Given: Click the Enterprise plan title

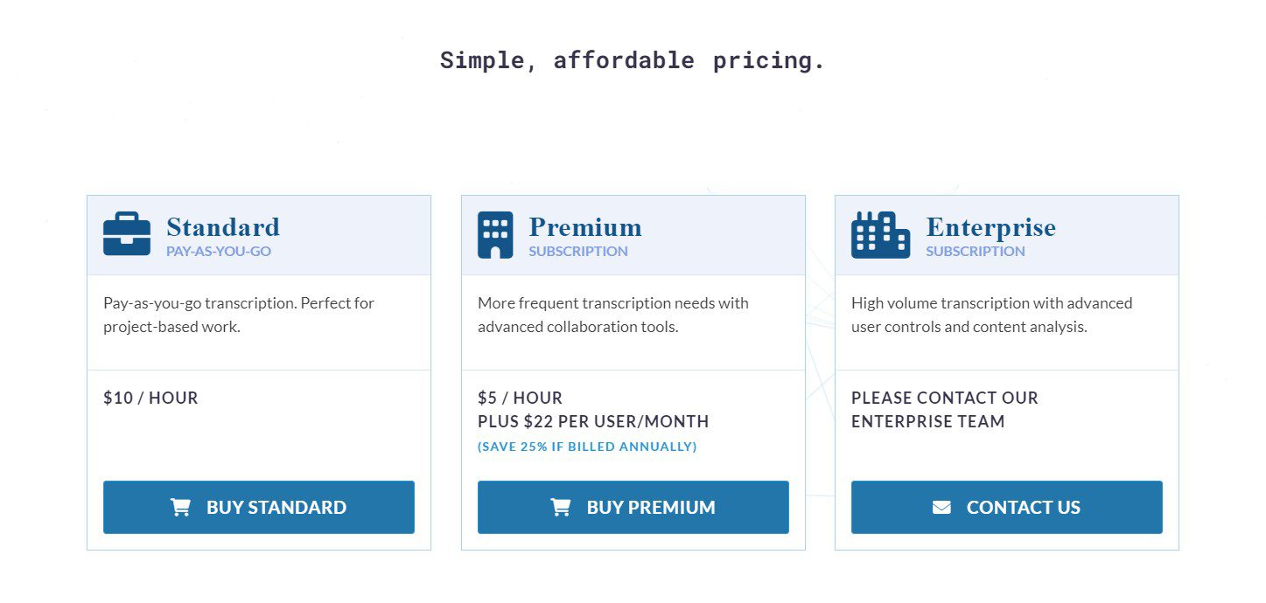Looking at the screenshot, I should 990,226.
